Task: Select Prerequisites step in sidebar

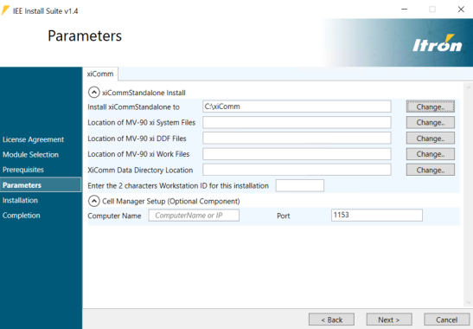Action: [23, 170]
